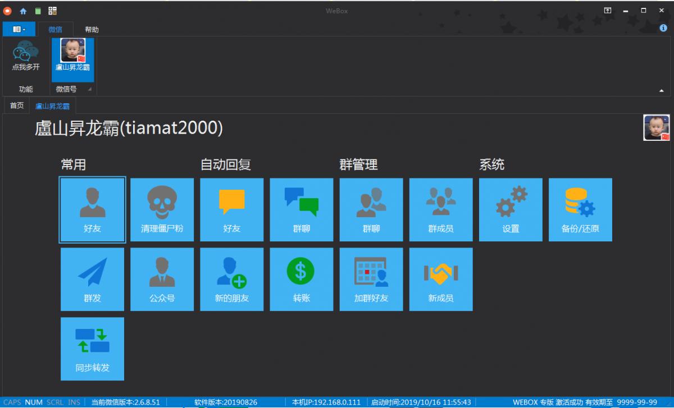The height and width of the screenshot is (408, 674).
Task: Open the 群成员 group members tile
Action: [x=441, y=210]
